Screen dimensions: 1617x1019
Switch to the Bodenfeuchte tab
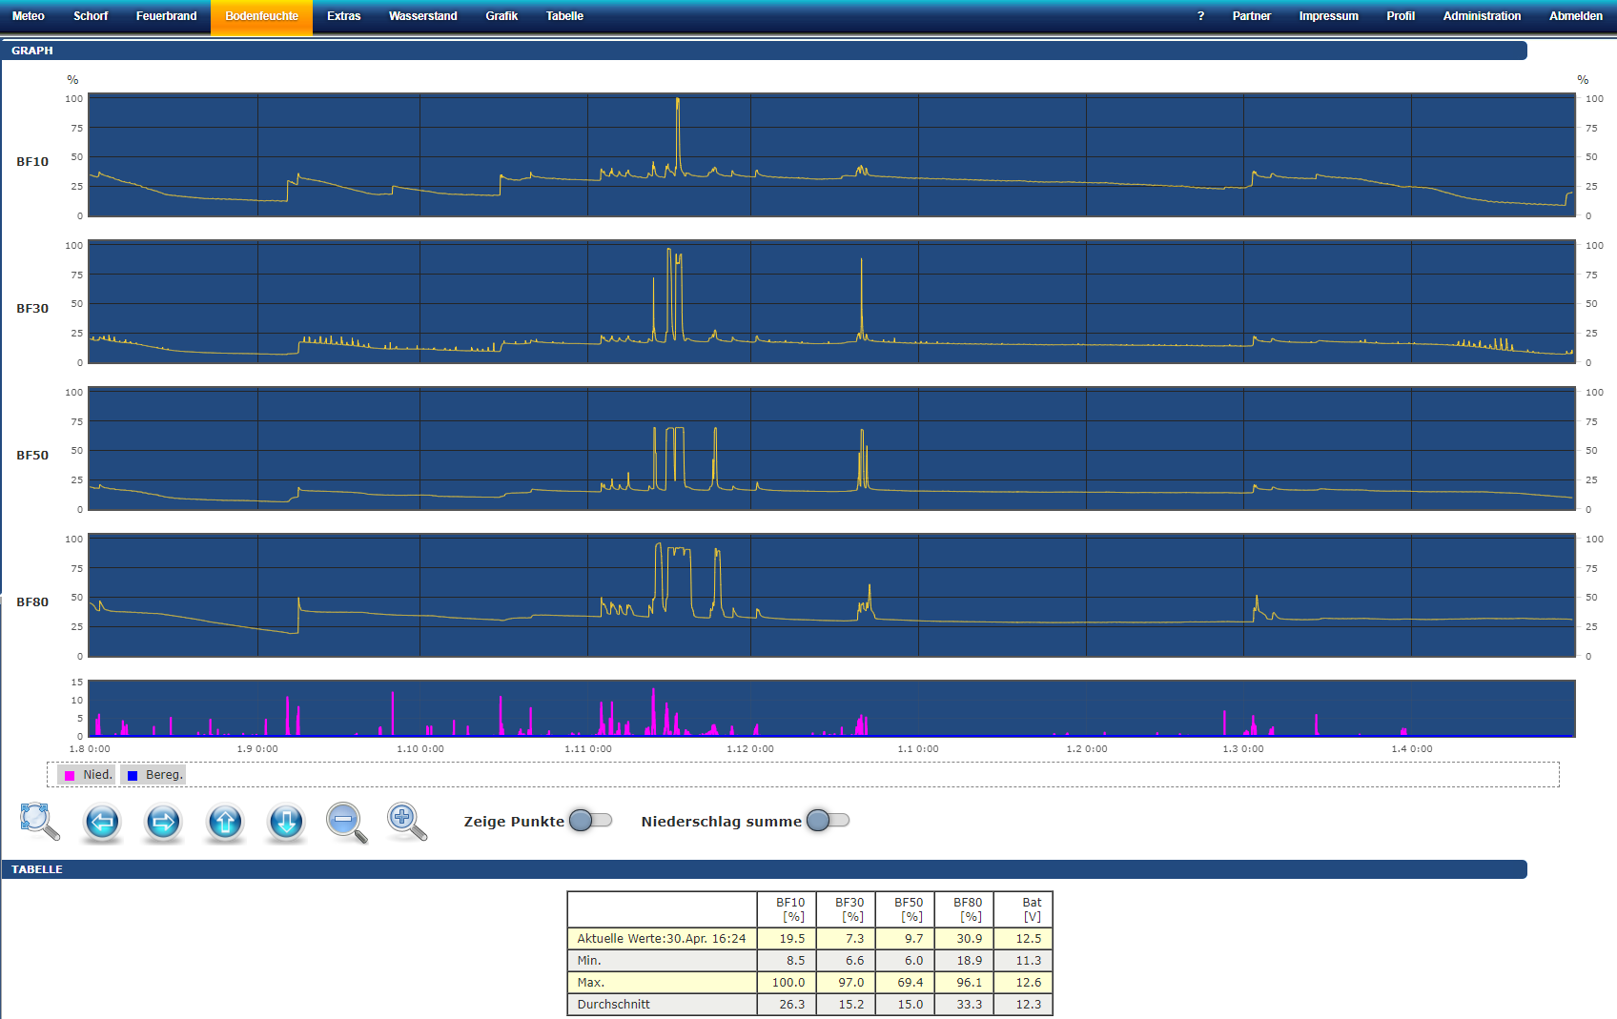[261, 16]
